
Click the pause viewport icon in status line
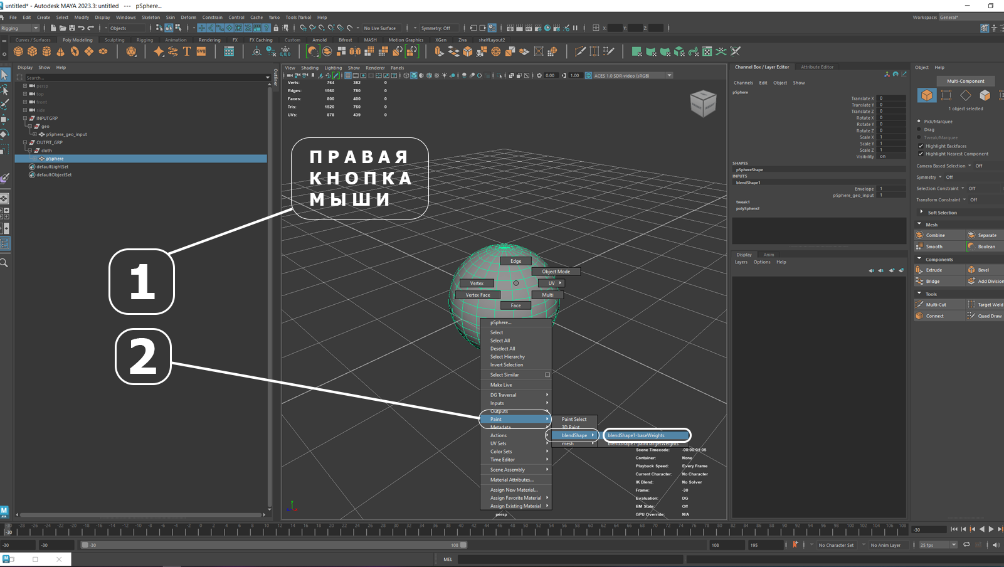pyautogui.click(x=575, y=28)
